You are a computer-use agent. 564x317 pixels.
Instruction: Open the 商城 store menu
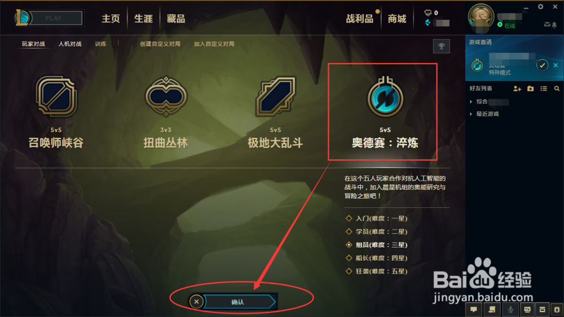[396, 19]
